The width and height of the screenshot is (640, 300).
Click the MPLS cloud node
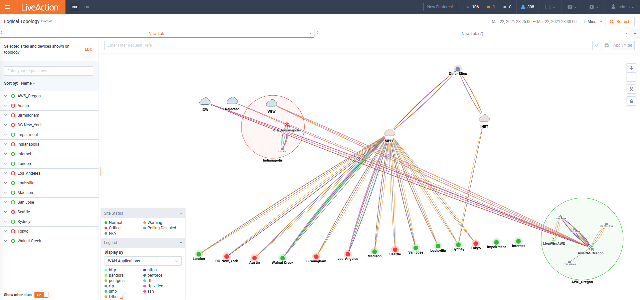coord(389,133)
